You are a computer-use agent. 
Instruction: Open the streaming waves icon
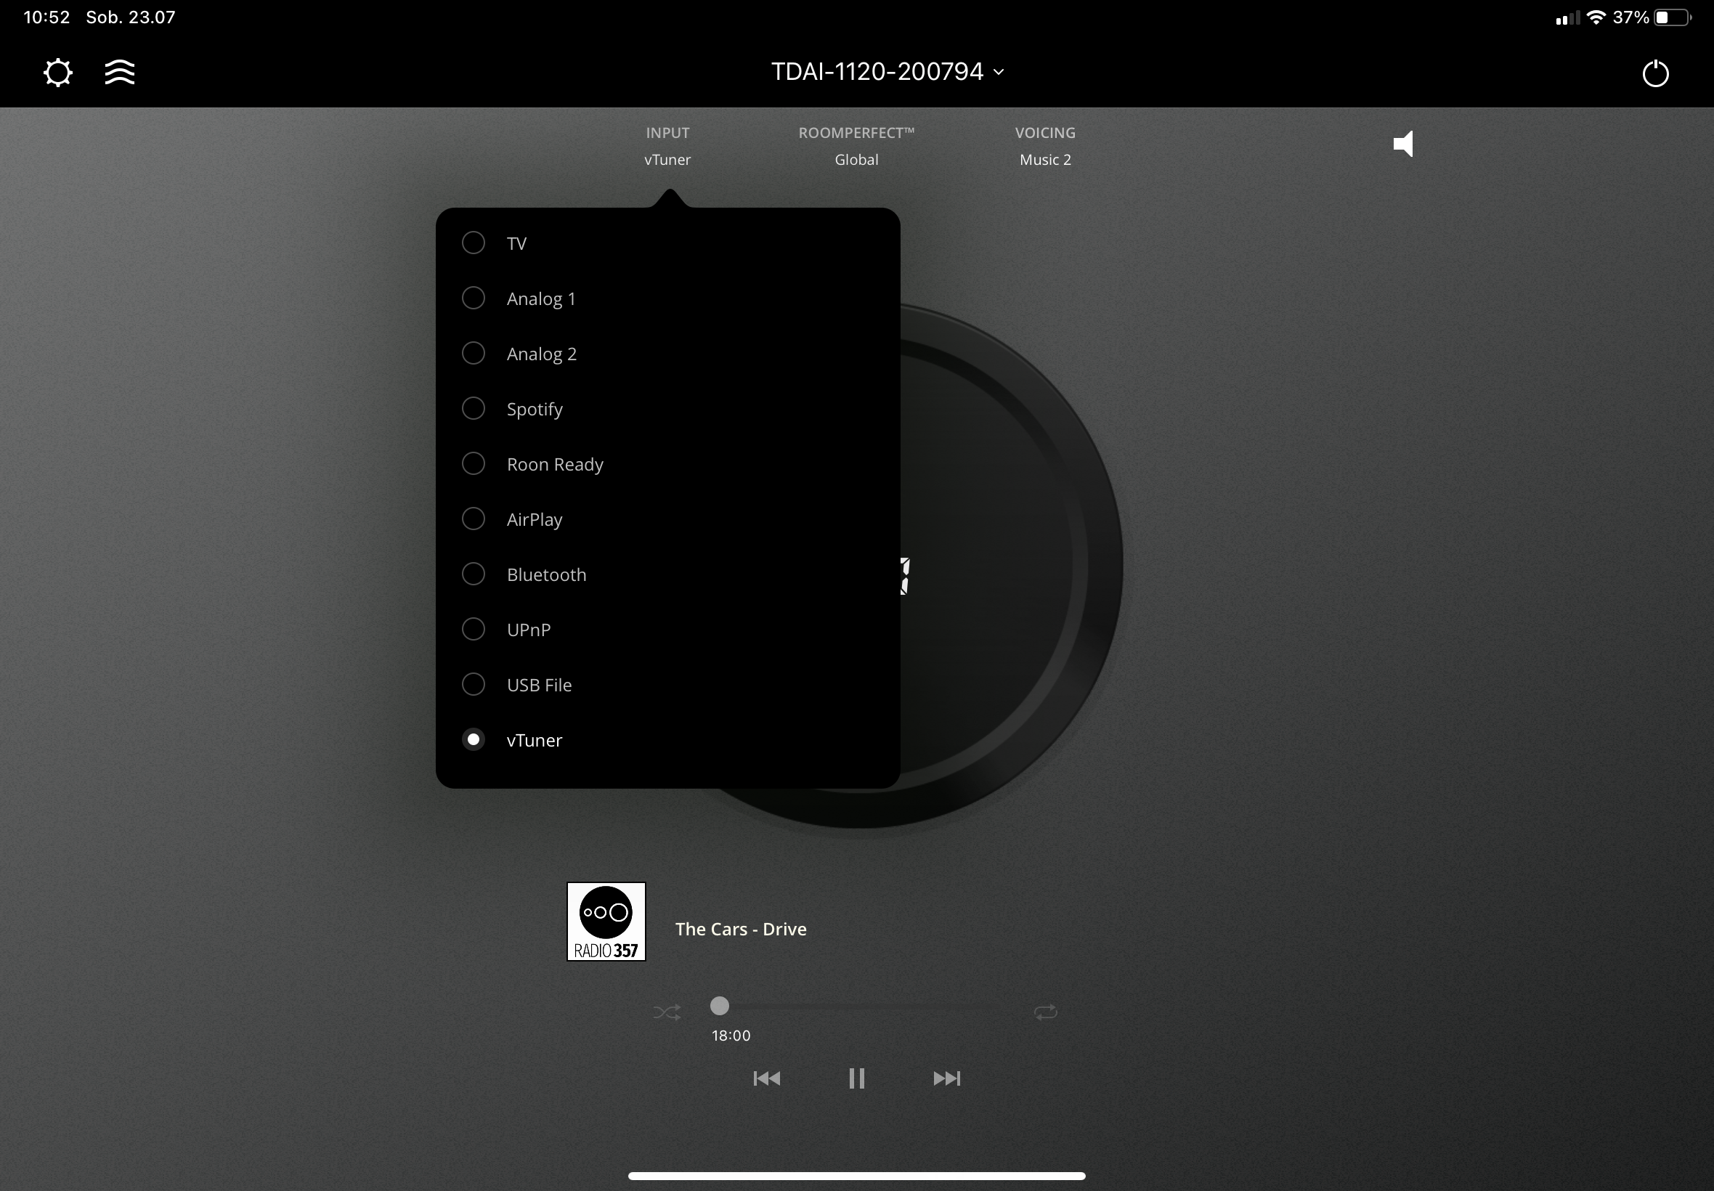pos(119,73)
